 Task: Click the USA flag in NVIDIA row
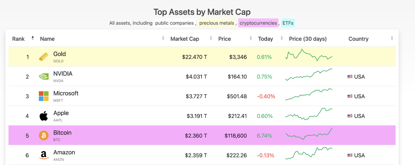tap(350, 77)
